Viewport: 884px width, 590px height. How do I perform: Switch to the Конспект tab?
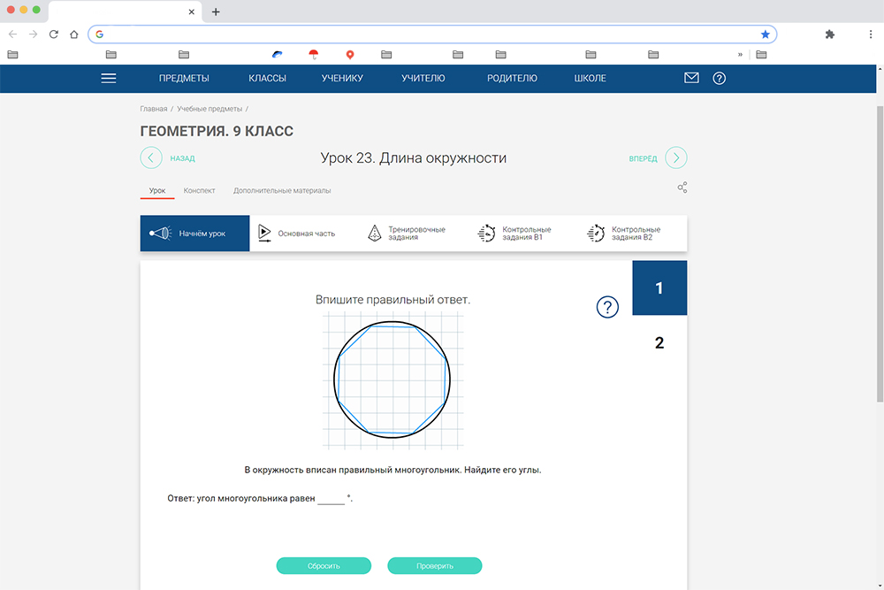199,191
